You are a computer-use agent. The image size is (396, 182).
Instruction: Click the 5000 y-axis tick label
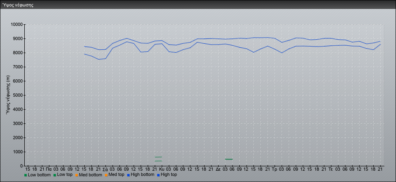coord(18,95)
